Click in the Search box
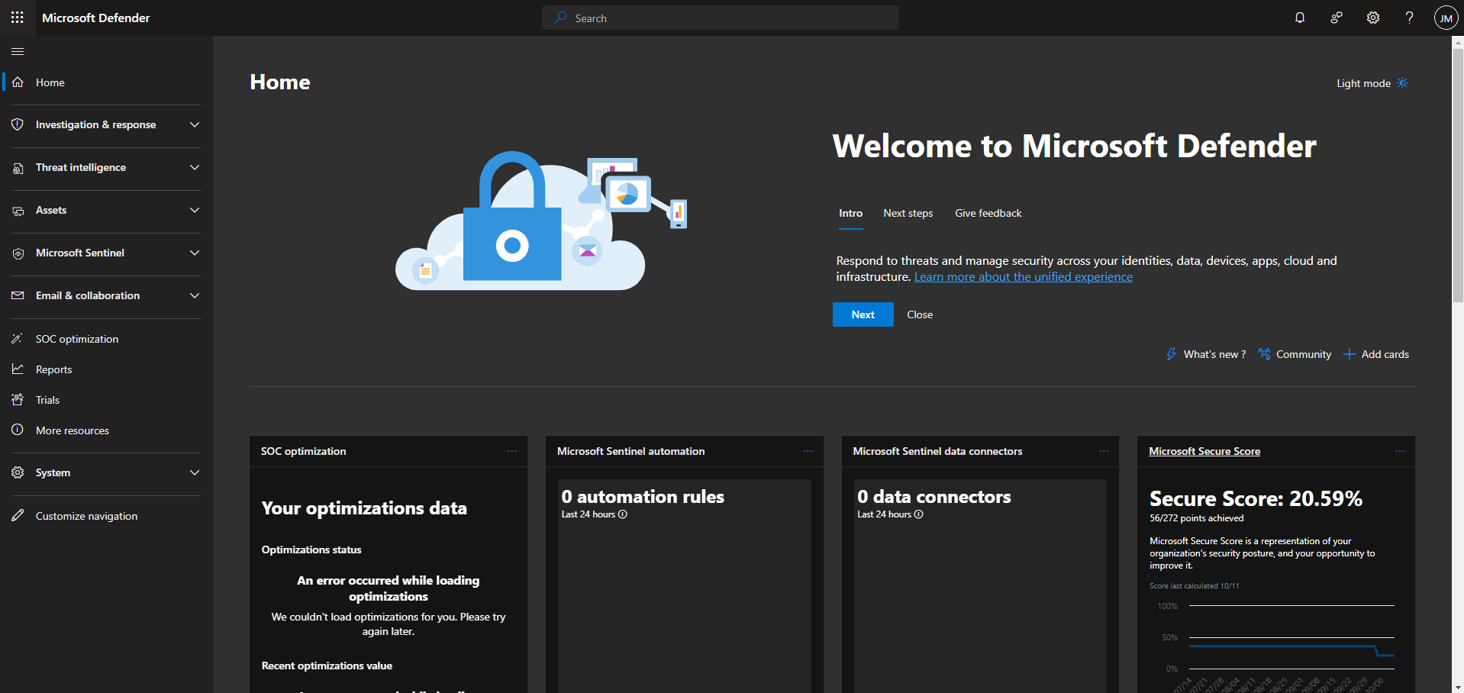The width and height of the screenshot is (1464, 693). pos(720,18)
